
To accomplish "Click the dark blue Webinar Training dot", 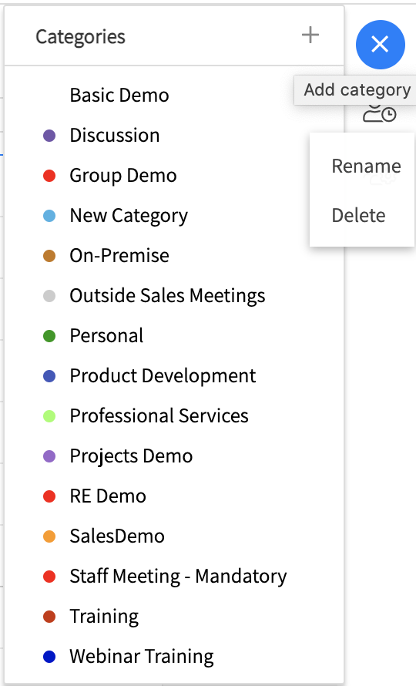I will tap(49, 657).
